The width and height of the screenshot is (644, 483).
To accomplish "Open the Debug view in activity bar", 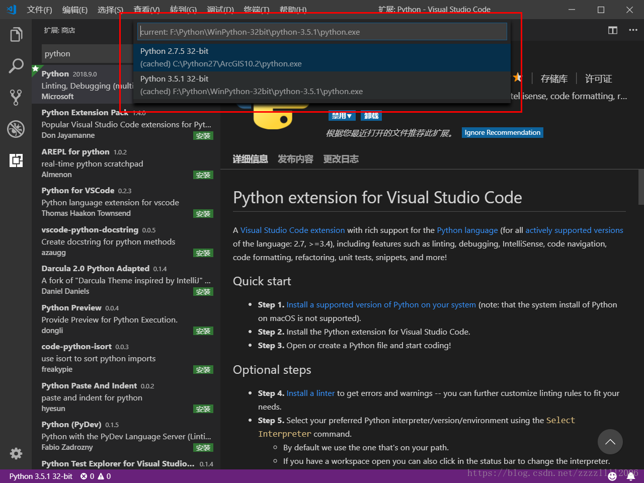I will click(x=16, y=129).
